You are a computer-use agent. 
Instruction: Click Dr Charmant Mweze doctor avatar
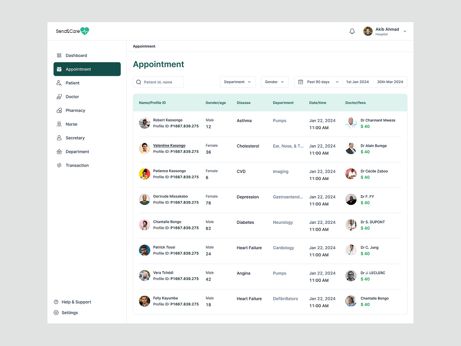tap(351, 123)
